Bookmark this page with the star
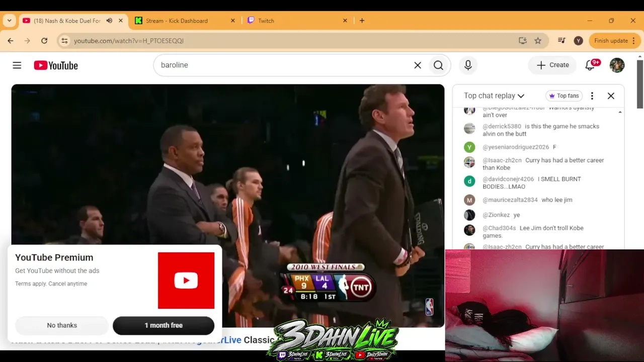Screen dimensions: 644x362 click(x=538, y=41)
